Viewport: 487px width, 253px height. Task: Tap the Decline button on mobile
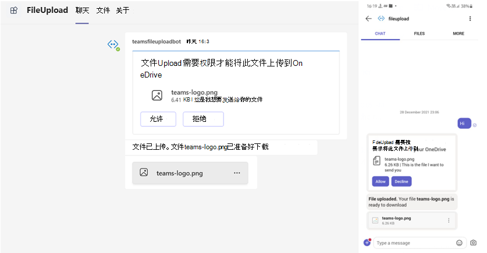pyautogui.click(x=401, y=181)
